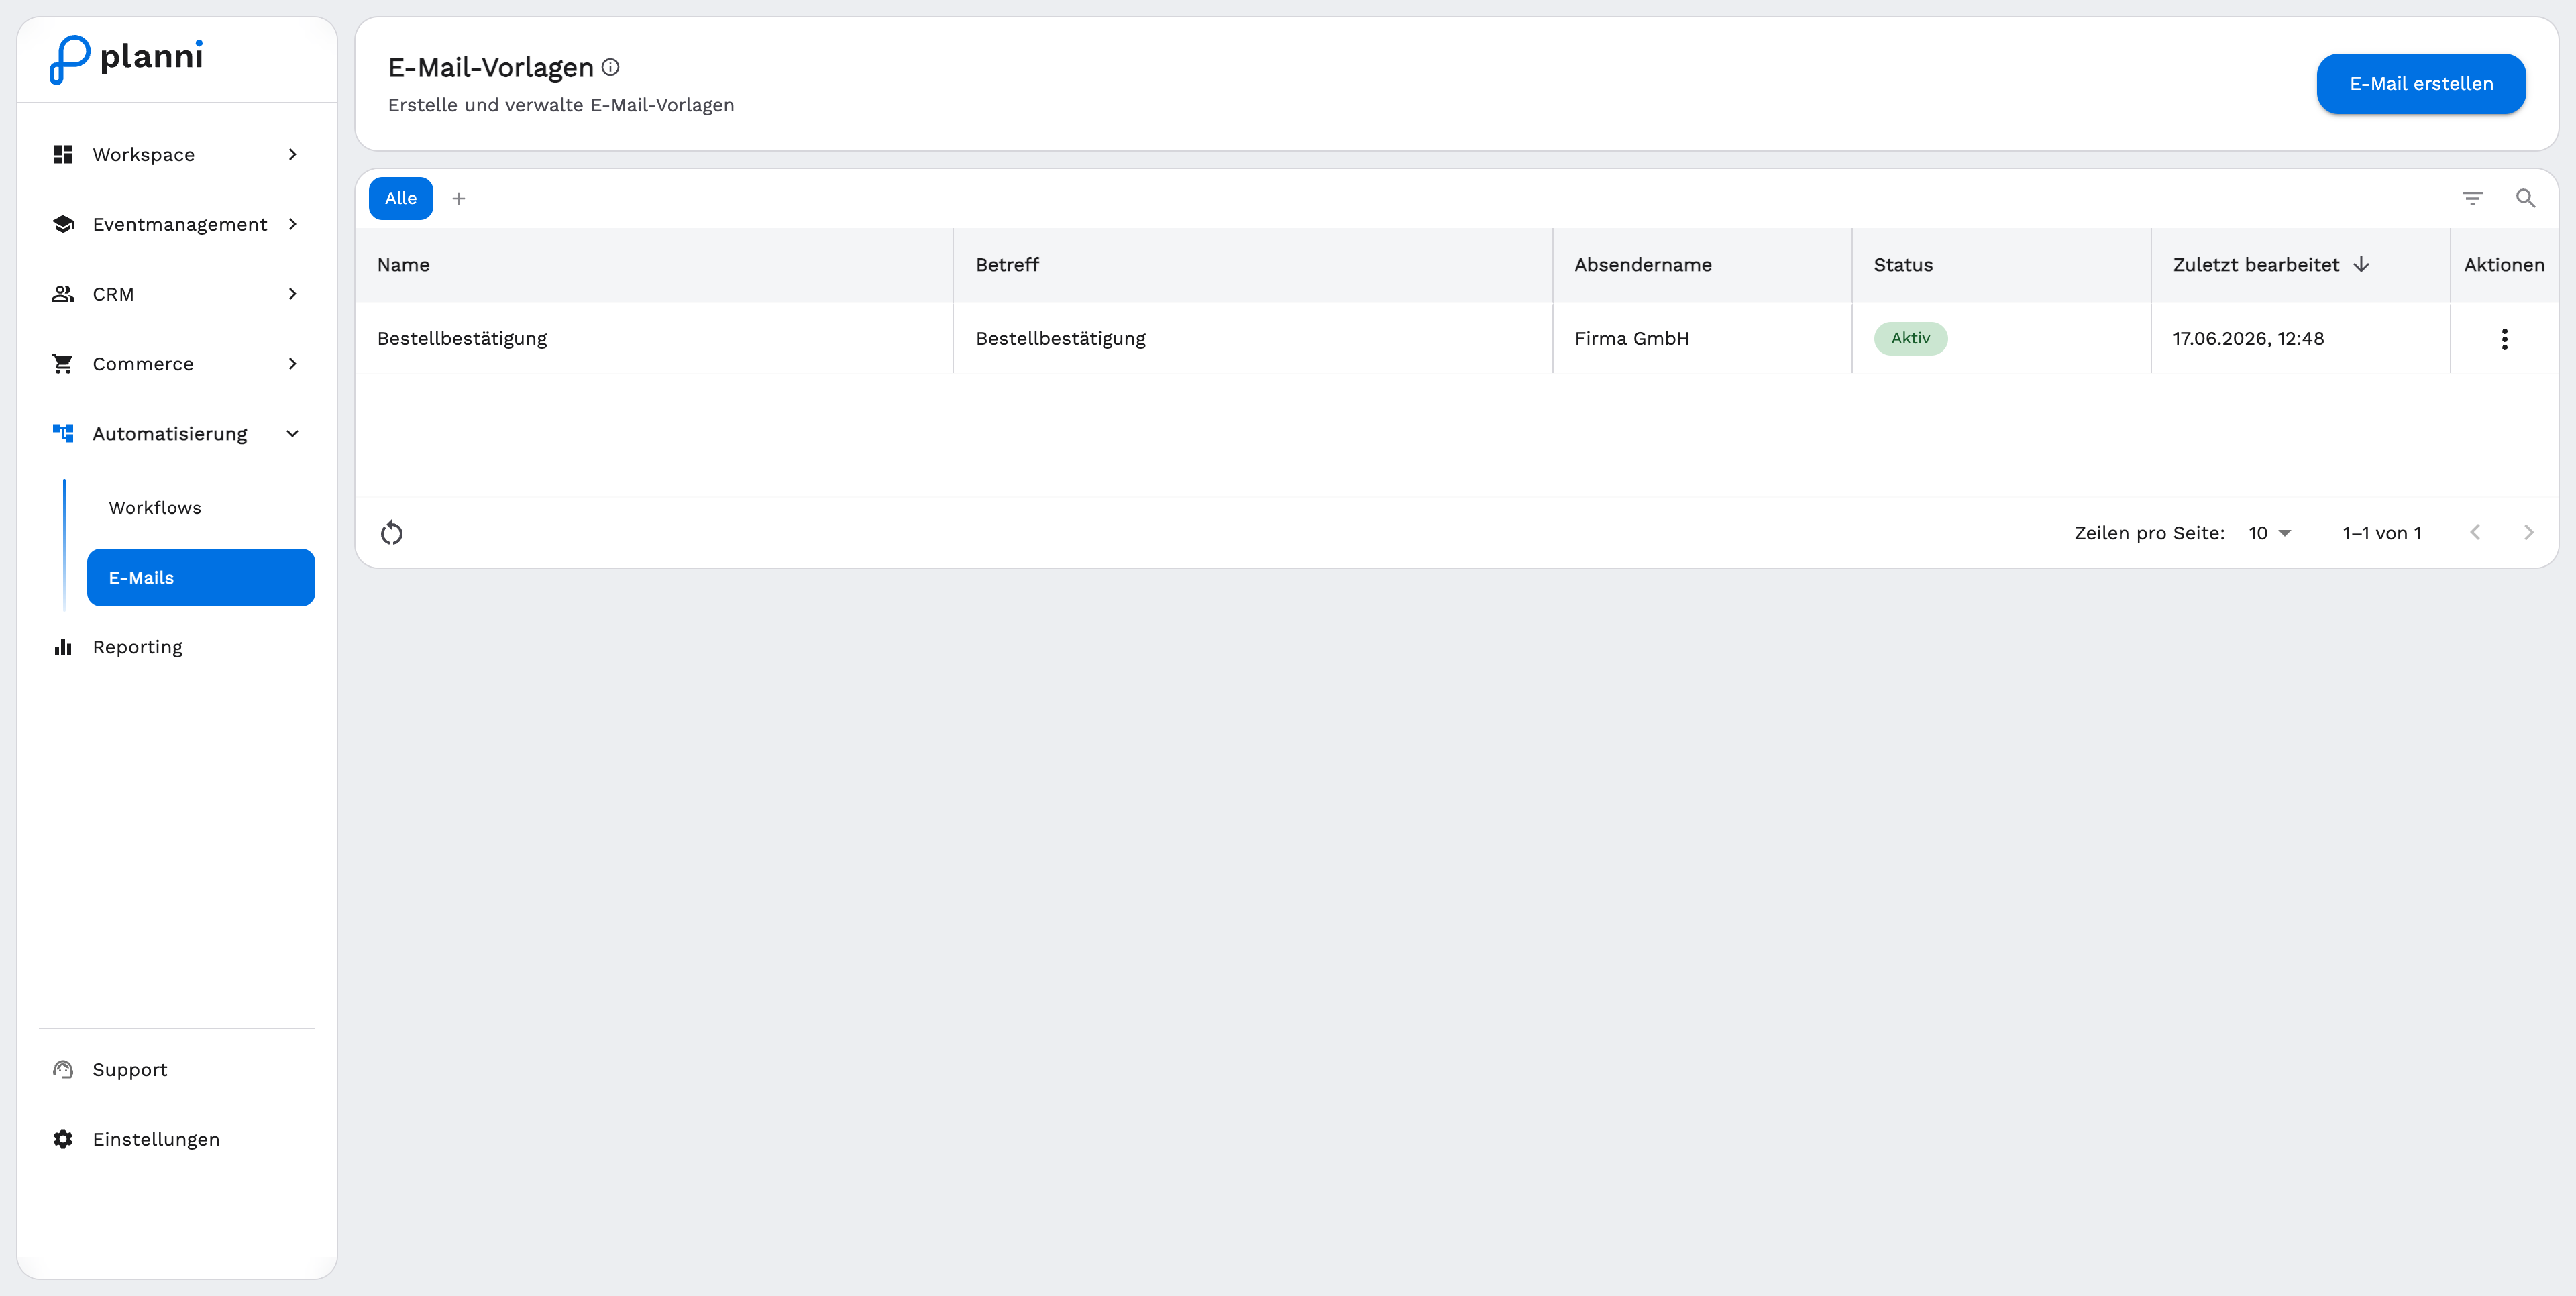The image size is (2576, 1296).
Task: Select the Alle tab
Action: coord(401,198)
